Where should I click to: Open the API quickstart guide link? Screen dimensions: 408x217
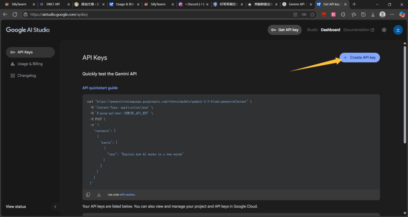pyautogui.click(x=100, y=88)
